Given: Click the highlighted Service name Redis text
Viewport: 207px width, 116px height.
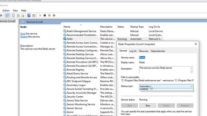Looking at the screenshot, I should (142, 57).
